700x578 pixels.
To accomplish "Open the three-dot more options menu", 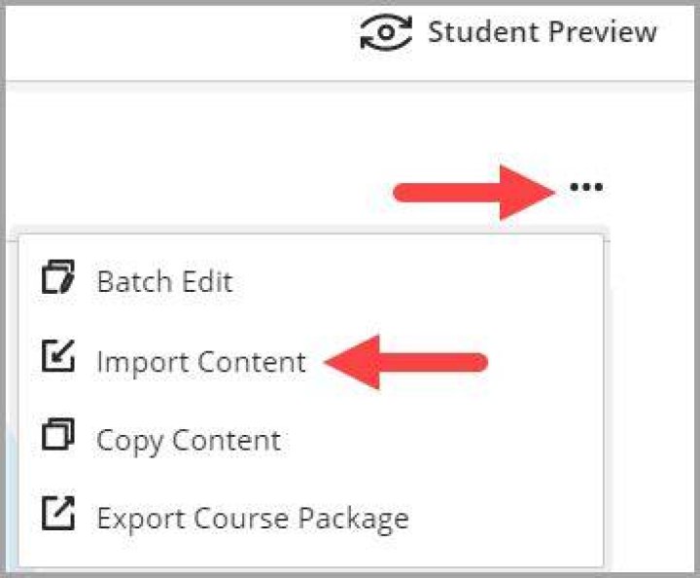I will pos(586,187).
